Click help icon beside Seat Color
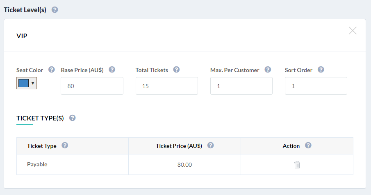Viewport: 371px width, 195px height. (x=51, y=70)
